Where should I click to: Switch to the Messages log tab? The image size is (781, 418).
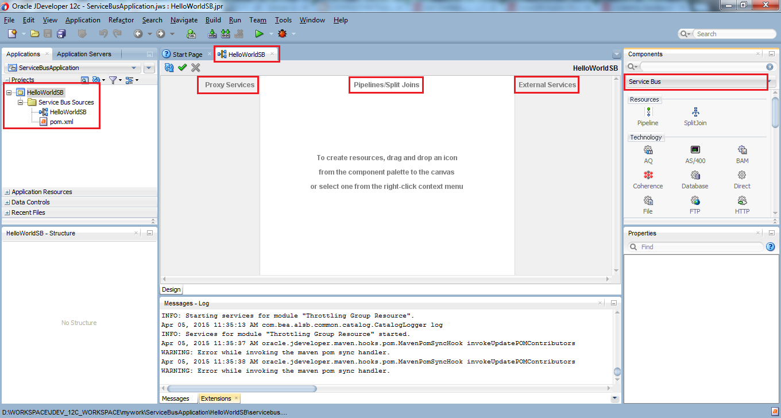[x=176, y=398]
